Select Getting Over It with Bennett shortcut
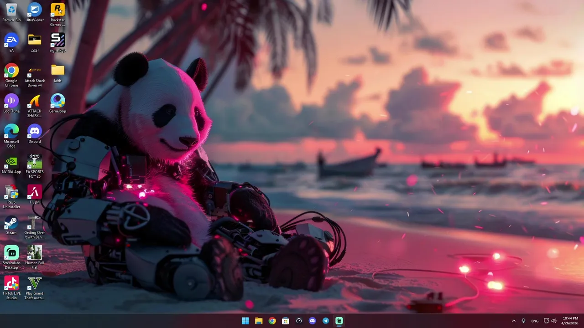The width and height of the screenshot is (584, 328). tap(35, 227)
